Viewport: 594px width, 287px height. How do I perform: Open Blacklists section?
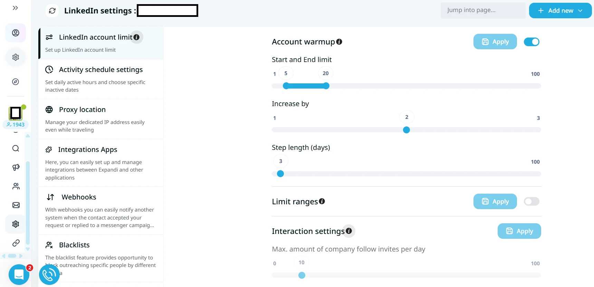(x=101, y=258)
